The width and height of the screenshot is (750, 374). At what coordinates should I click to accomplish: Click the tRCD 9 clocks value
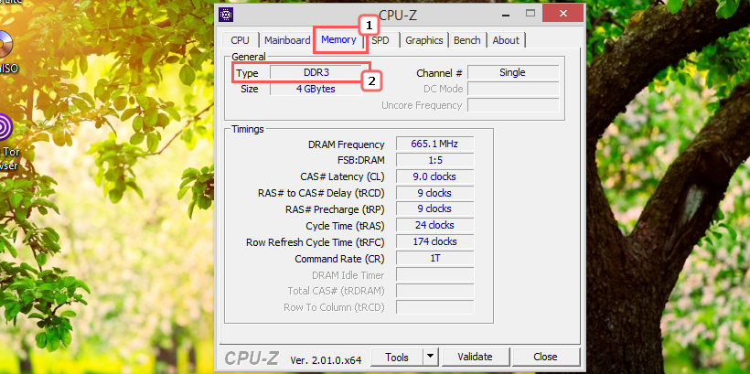(x=434, y=193)
